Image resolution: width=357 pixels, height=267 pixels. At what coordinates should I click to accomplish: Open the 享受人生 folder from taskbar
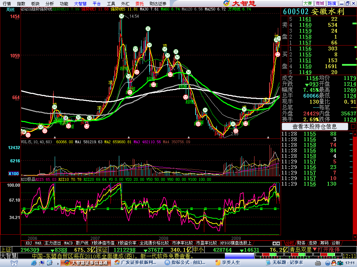click(x=228, y=263)
